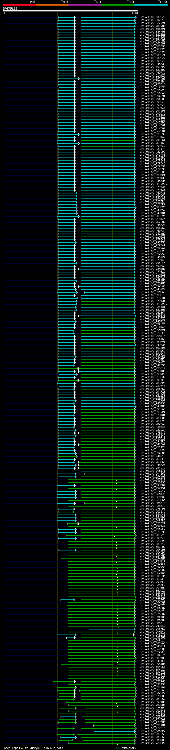Select hit UniRef100_B9IFP0
Viewport: 170px width, 750px height.
click(x=152, y=67)
